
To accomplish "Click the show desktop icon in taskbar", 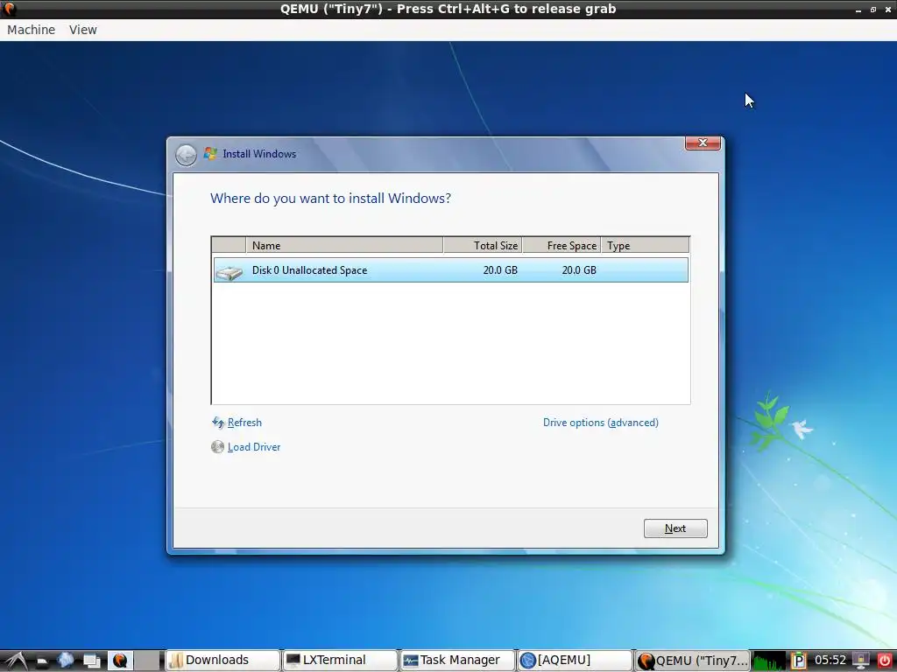I will pos(91,661).
